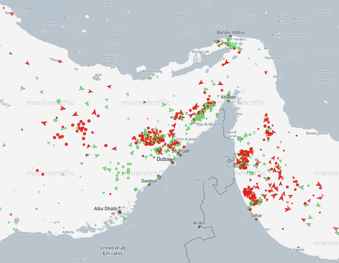Select the Hatta town label
339x263 pixels.
click(x=221, y=188)
